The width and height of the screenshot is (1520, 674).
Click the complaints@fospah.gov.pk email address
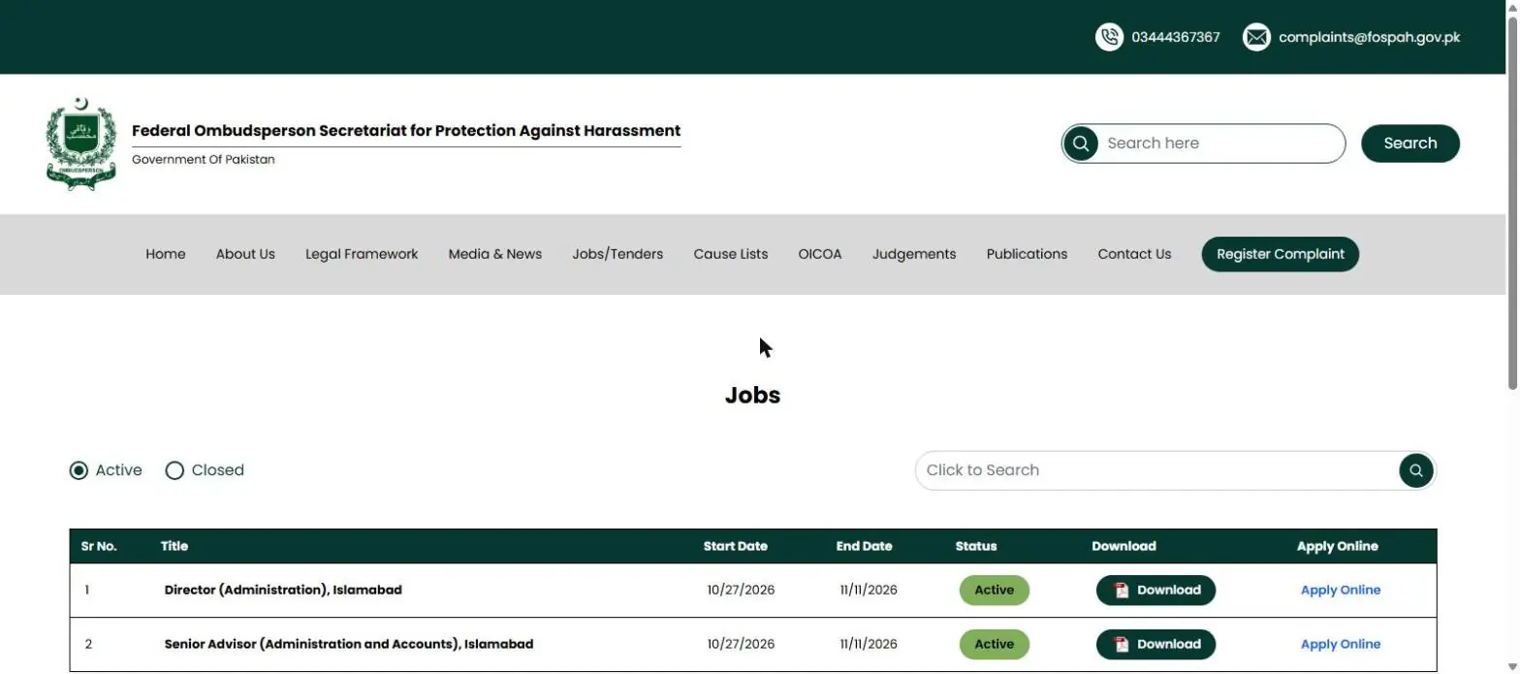[1369, 38]
